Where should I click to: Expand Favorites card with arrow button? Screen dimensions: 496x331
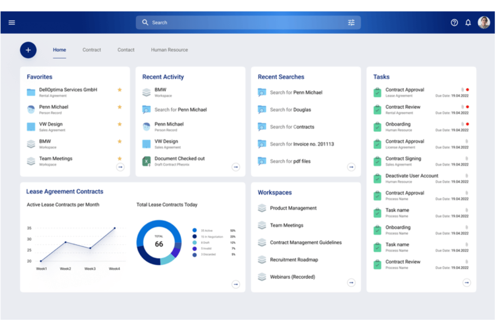(x=120, y=167)
